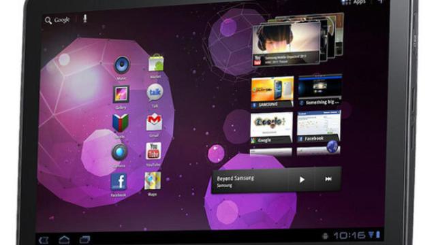The image size is (436, 245).
Task: Tap the Google search magnifier
Action: point(48,20)
